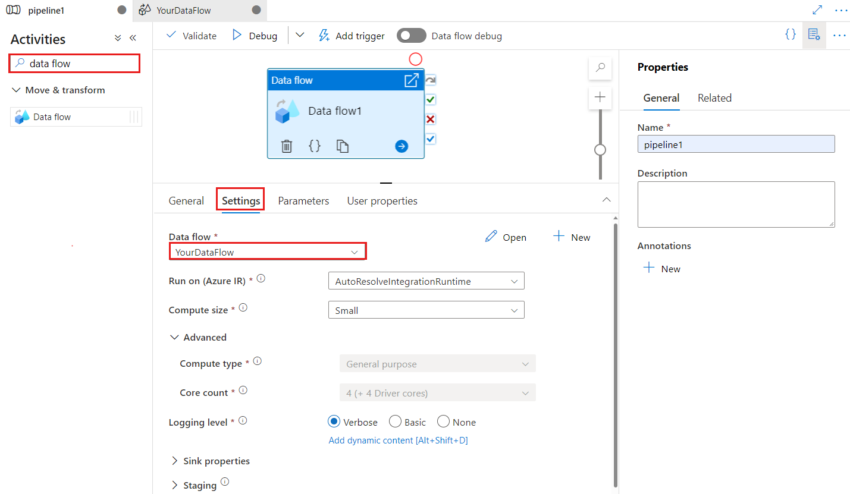
Task: Select the Basic logging level option
Action: point(394,421)
